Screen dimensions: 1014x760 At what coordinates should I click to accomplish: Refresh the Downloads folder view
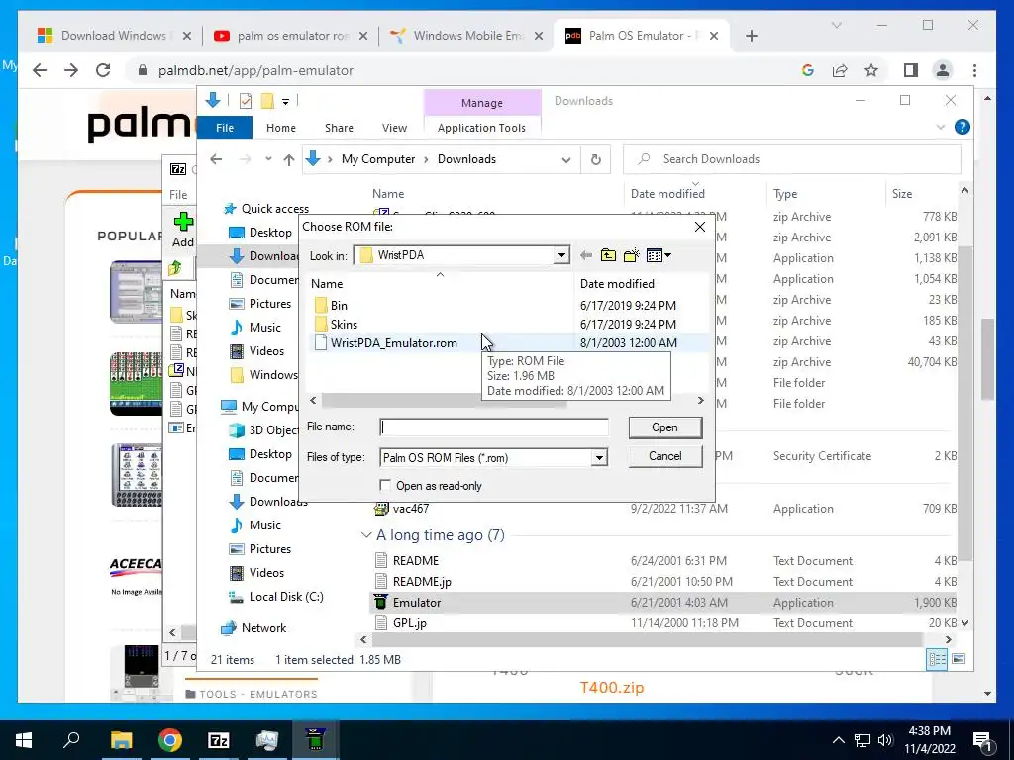click(x=595, y=159)
